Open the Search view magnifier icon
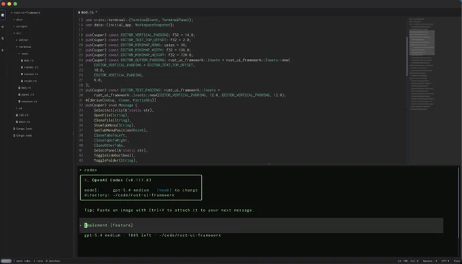Screen dimensions: 462x264 3,26
